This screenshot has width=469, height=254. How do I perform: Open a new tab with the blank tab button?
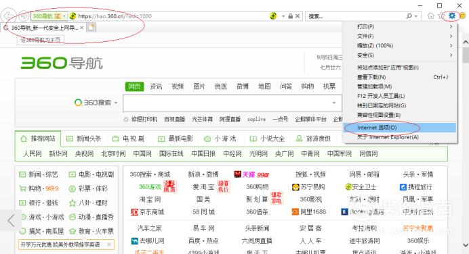91,28
